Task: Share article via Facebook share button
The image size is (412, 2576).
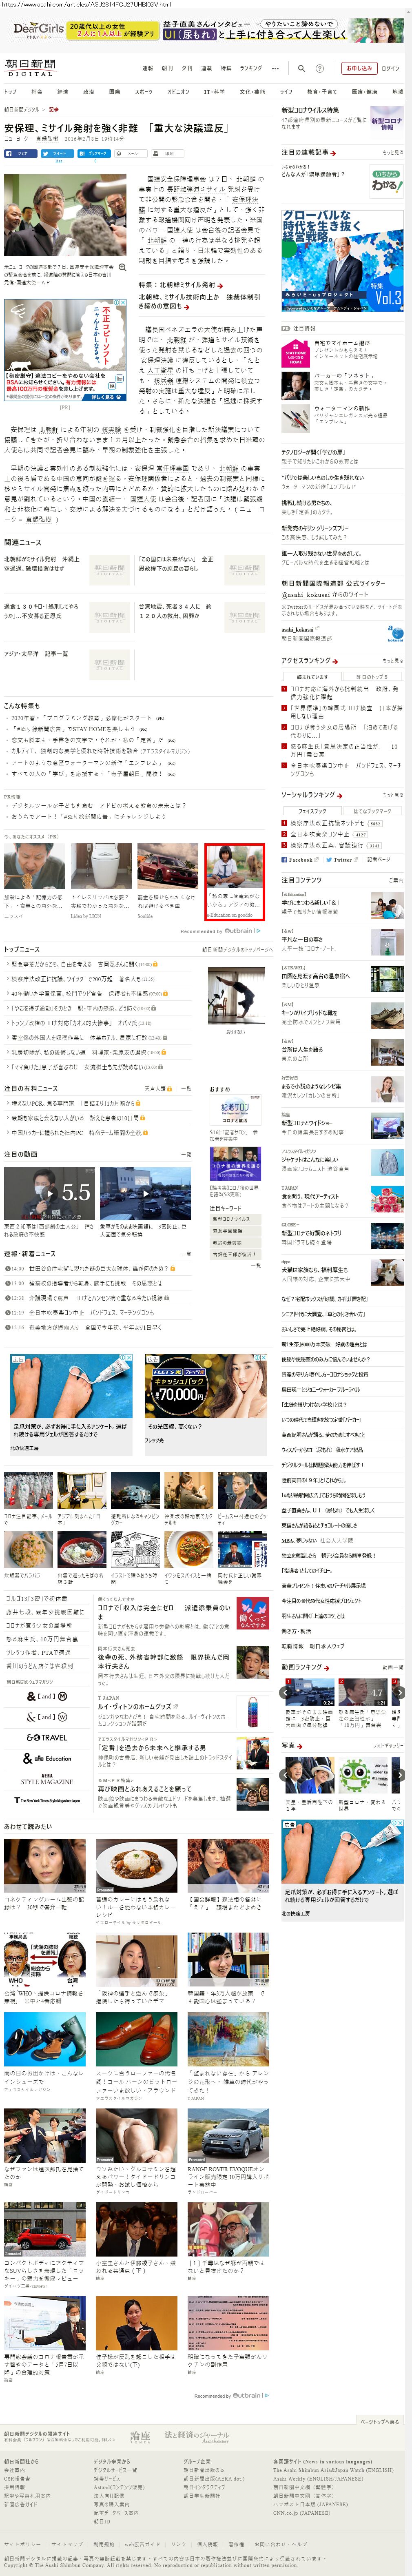Action: coord(19,153)
